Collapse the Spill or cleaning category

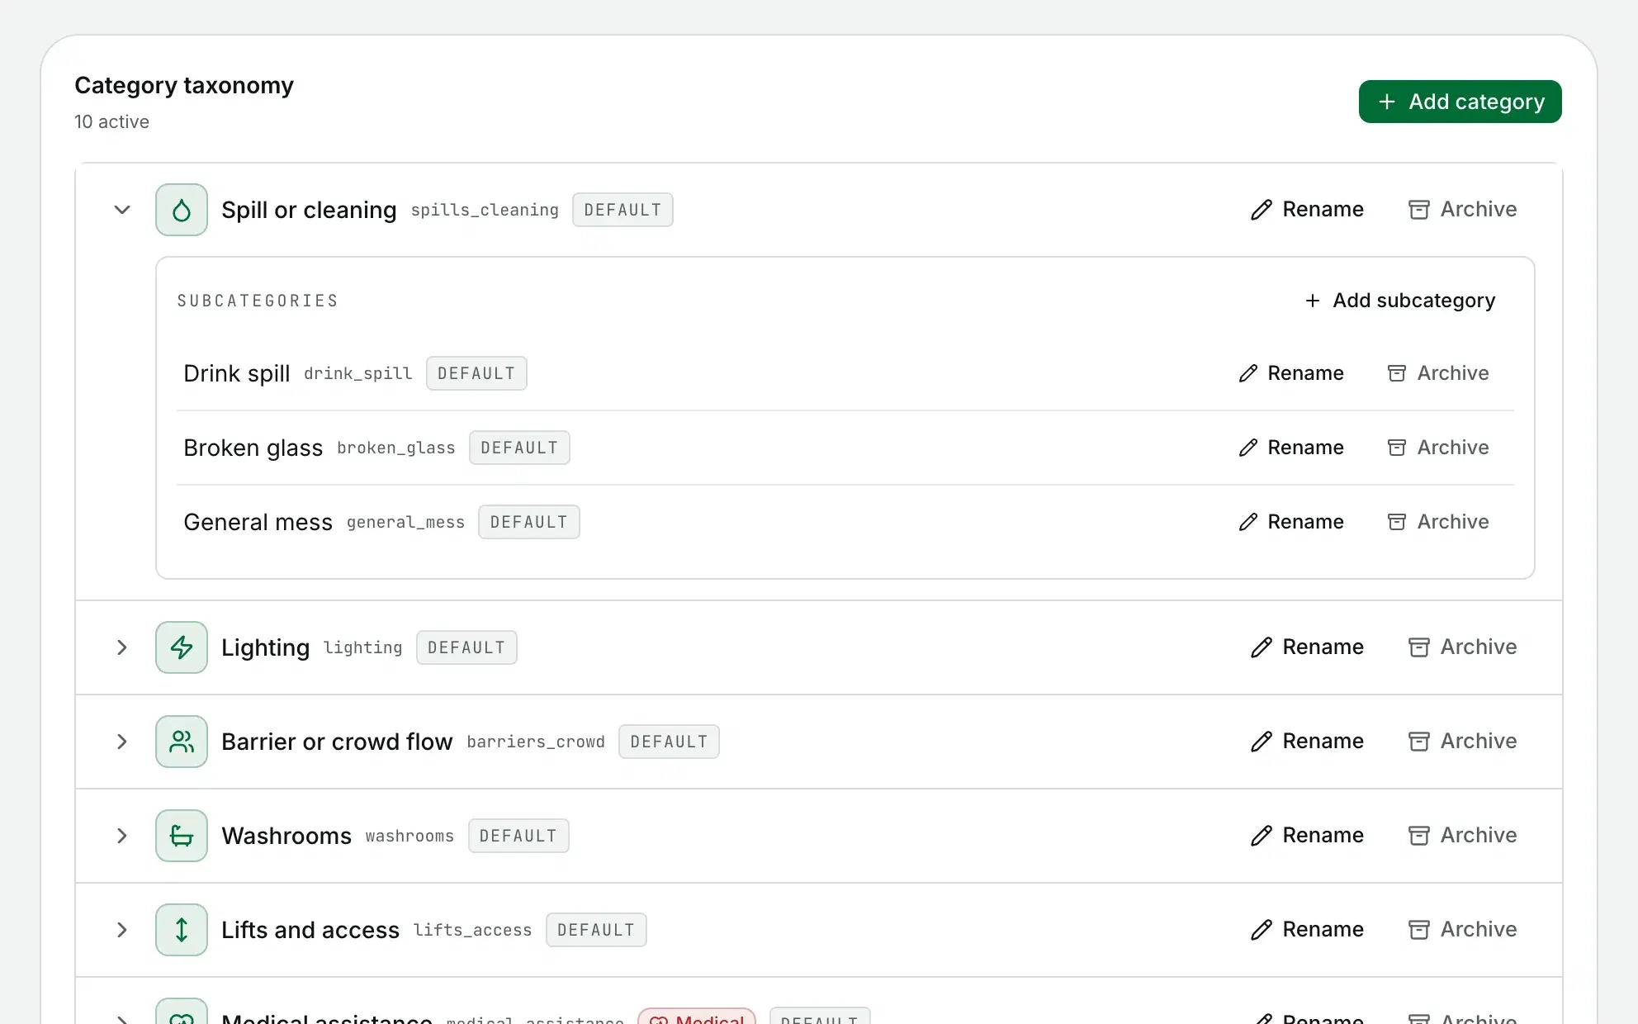[x=122, y=210]
